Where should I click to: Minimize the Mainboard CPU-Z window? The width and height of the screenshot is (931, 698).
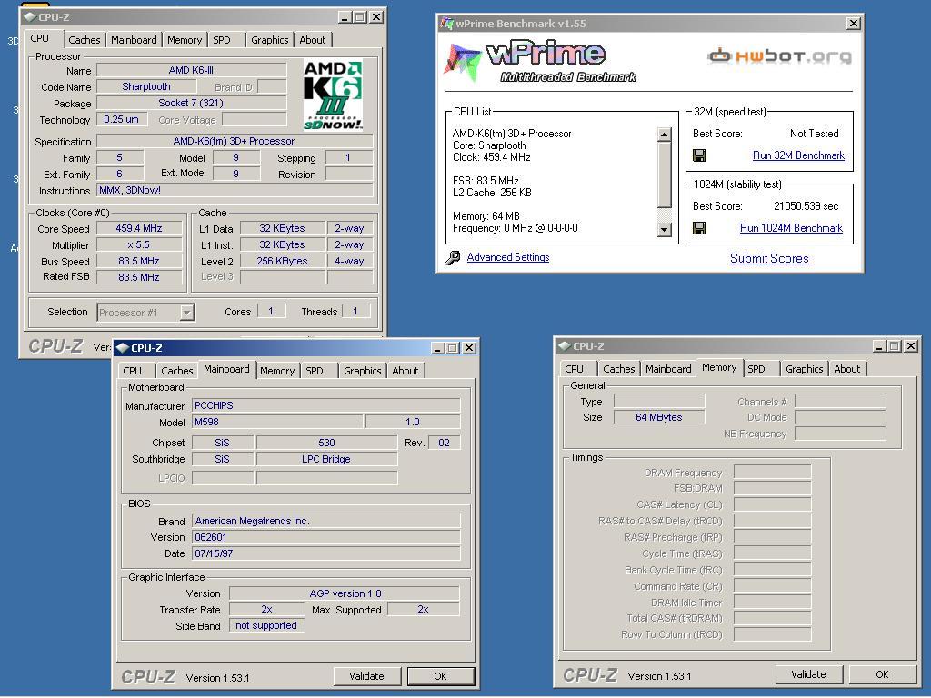click(437, 348)
